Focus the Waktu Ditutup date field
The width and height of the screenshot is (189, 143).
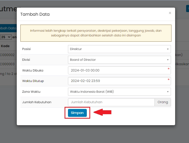(118, 81)
